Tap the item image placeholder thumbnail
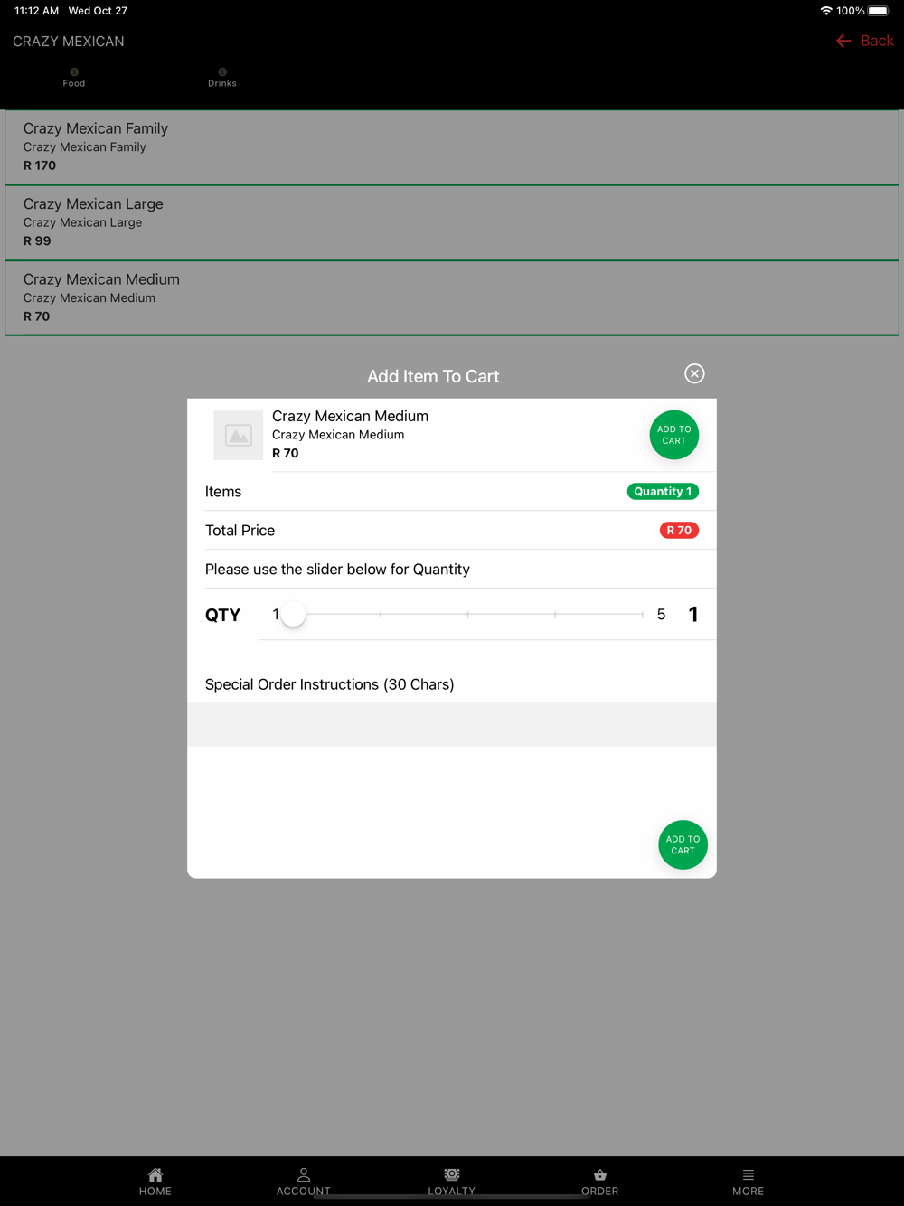This screenshot has width=904, height=1206. point(239,436)
